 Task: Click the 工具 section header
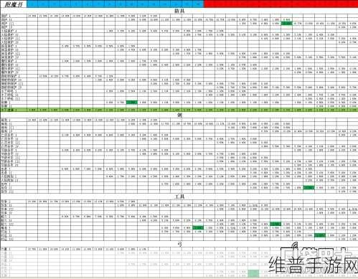[x=179, y=197]
